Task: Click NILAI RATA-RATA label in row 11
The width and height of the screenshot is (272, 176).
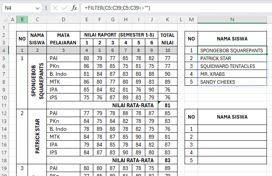Action: pos(133,105)
